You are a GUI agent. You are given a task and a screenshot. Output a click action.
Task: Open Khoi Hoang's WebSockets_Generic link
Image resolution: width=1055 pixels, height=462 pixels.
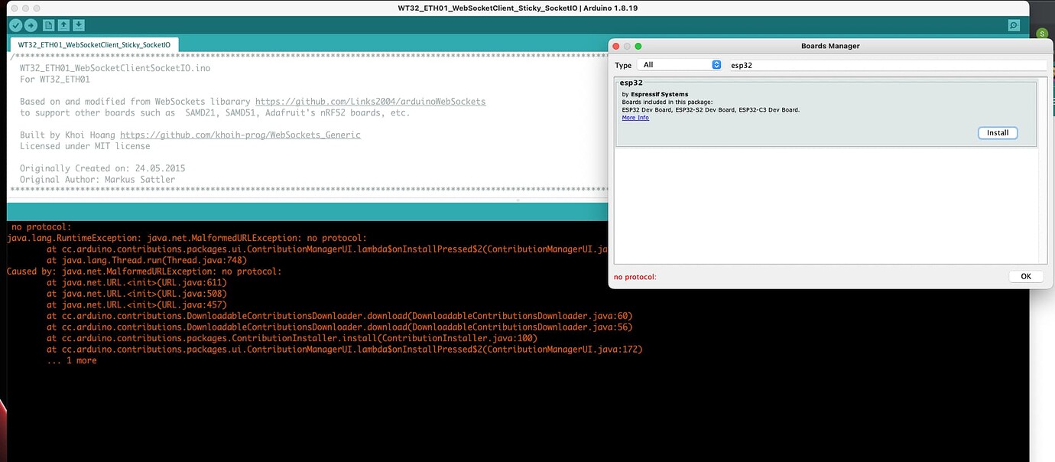click(239, 135)
